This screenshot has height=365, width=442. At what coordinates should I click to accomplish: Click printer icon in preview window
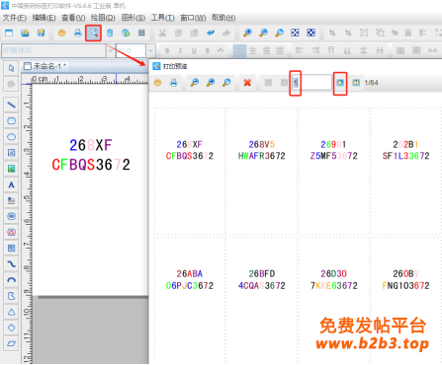tap(174, 83)
